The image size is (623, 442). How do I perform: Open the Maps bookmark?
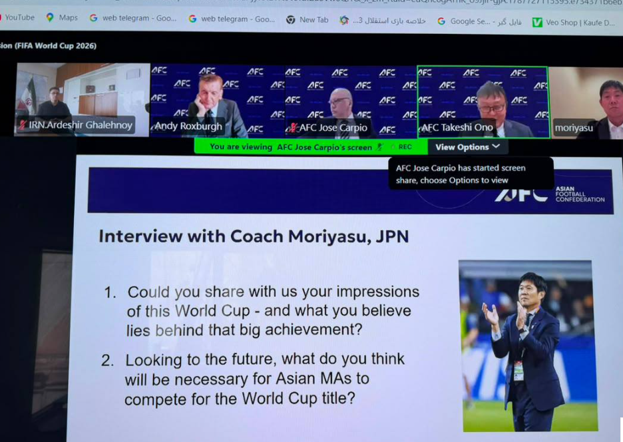62,18
